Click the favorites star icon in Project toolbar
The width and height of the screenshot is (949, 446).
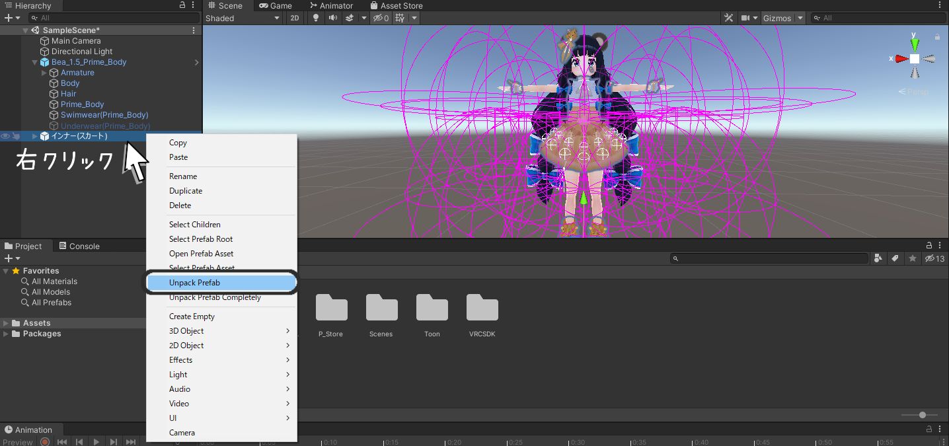[913, 258]
